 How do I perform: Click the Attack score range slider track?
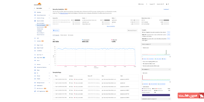tap(156, 55)
